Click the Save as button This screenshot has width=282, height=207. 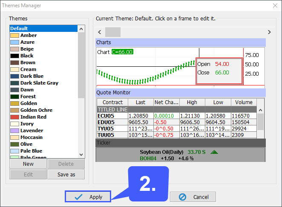[x=66, y=175]
